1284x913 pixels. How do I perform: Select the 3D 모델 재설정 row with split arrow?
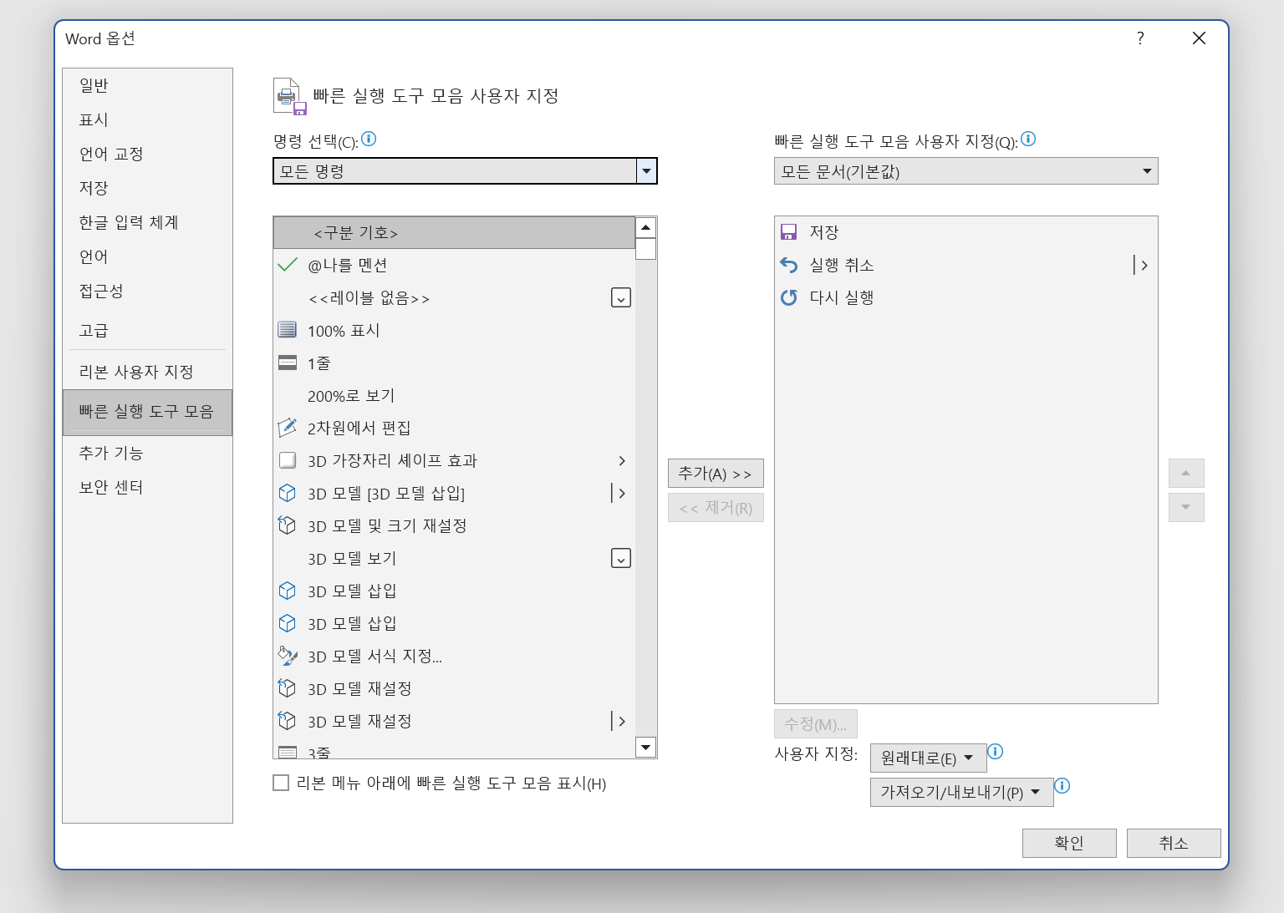pos(454,721)
